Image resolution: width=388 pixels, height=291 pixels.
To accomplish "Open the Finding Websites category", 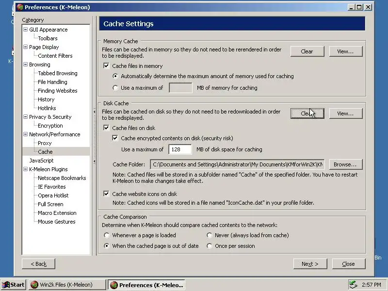I will point(57,91).
